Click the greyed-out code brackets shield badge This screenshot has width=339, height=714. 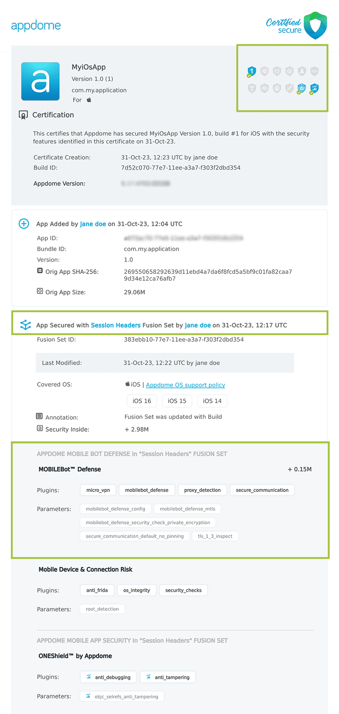coord(314,71)
